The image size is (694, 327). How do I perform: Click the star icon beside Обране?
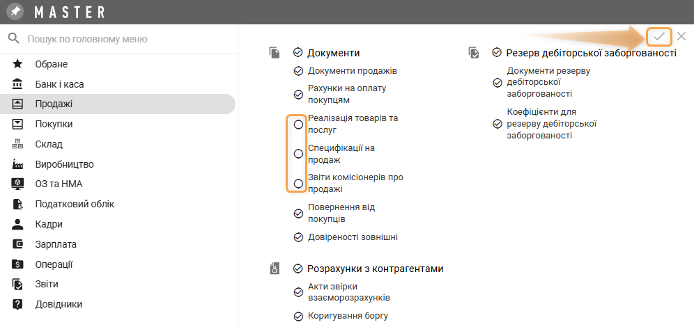[18, 64]
